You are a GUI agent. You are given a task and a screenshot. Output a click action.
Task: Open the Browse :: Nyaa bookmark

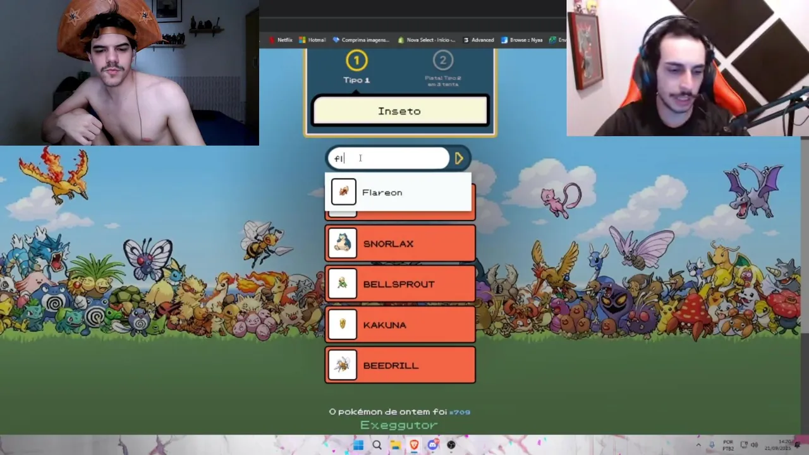tap(522, 40)
